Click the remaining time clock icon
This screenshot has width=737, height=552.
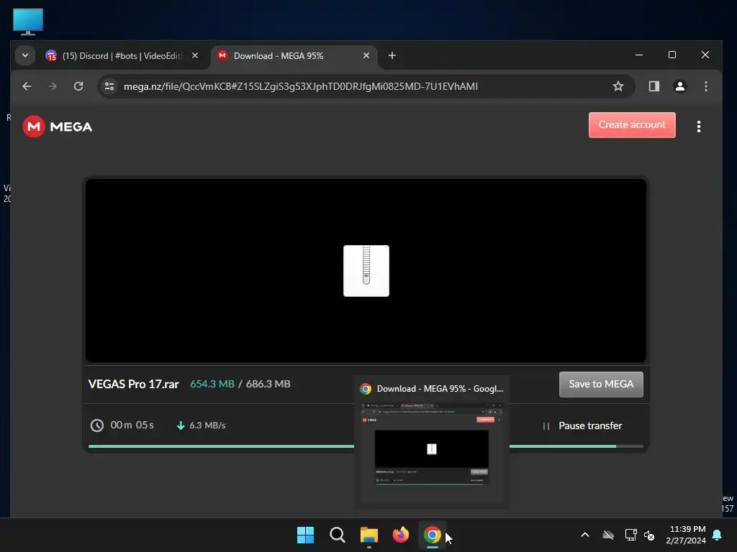coord(97,425)
